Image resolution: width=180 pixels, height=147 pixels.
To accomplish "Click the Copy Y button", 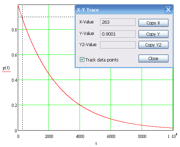I will [153, 34].
